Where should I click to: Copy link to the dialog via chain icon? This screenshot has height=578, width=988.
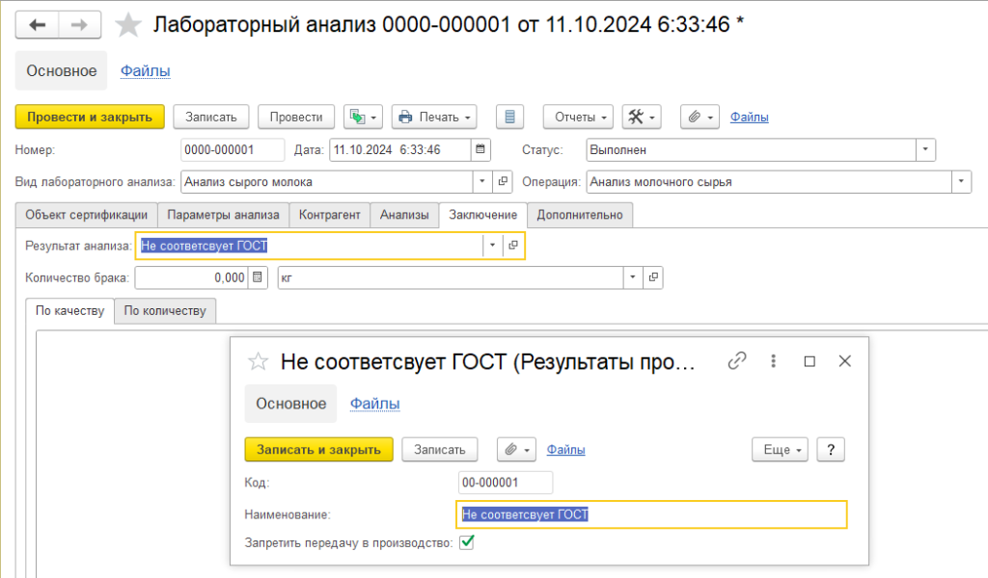(x=737, y=361)
